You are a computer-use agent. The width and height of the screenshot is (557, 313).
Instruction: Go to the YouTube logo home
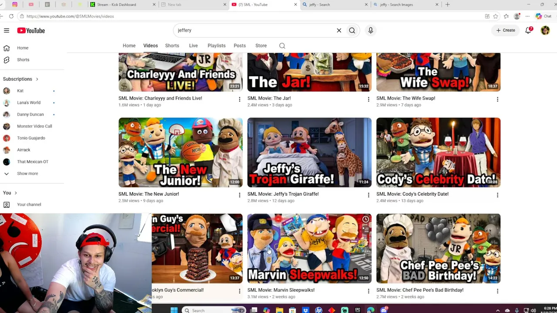(31, 30)
